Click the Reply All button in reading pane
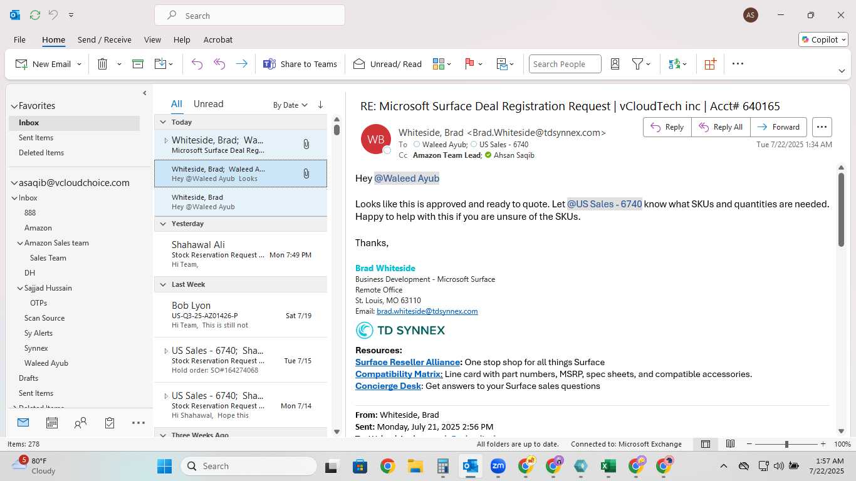This screenshot has width=856, height=481. [721, 127]
